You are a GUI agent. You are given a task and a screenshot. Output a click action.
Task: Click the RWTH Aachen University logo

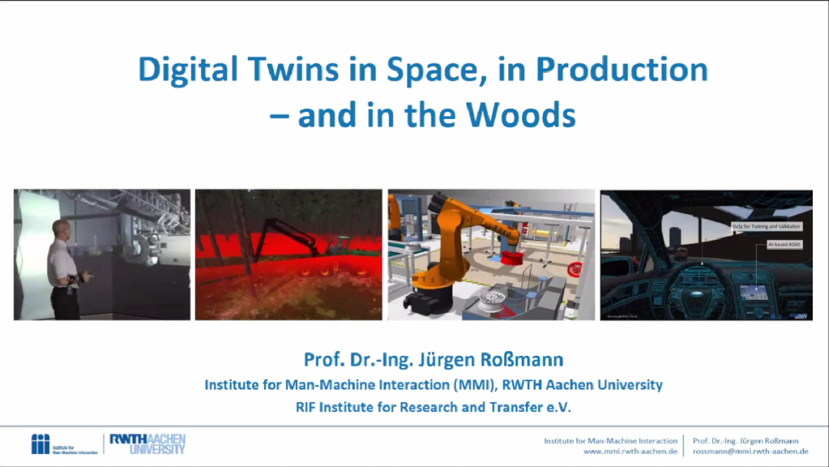(147, 444)
